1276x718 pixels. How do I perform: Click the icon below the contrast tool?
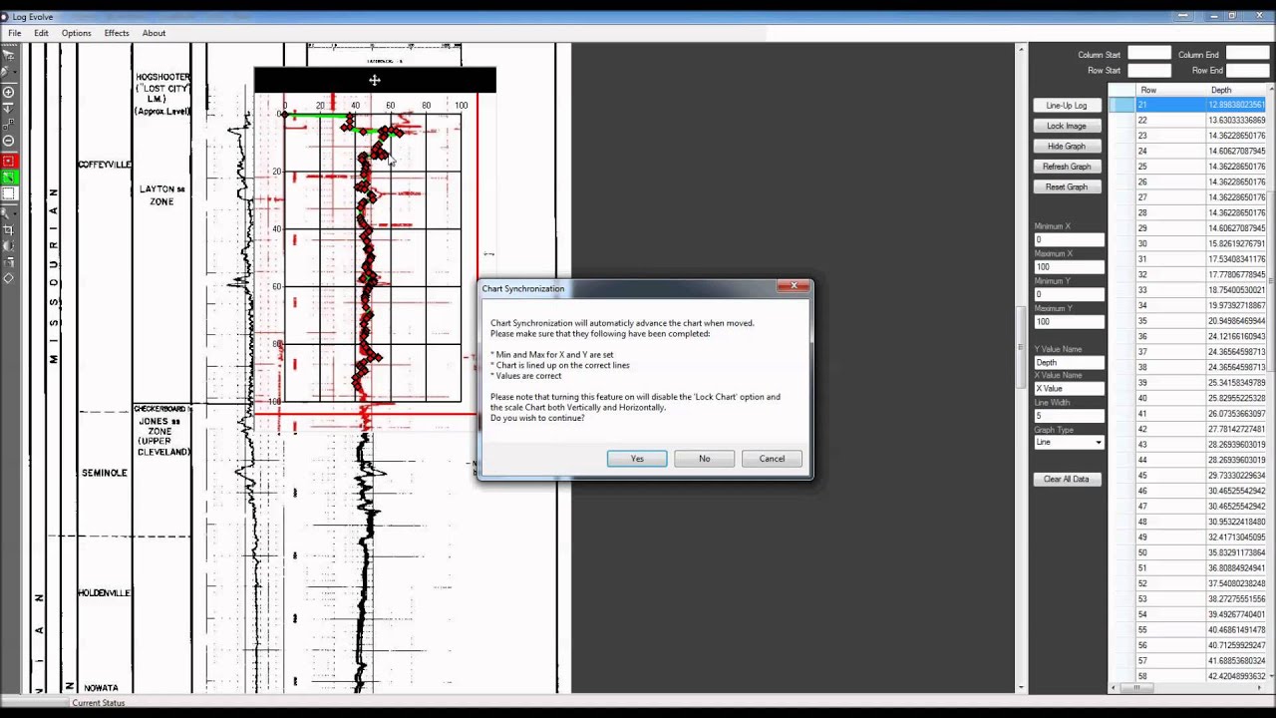pos(8,262)
